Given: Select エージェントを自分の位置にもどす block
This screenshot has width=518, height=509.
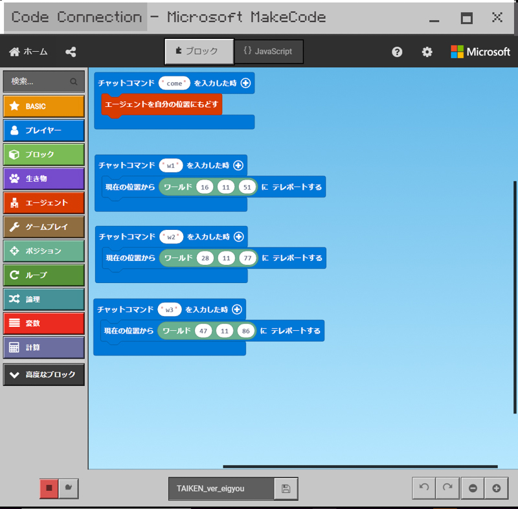Looking at the screenshot, I should click(x=161, y=104).
